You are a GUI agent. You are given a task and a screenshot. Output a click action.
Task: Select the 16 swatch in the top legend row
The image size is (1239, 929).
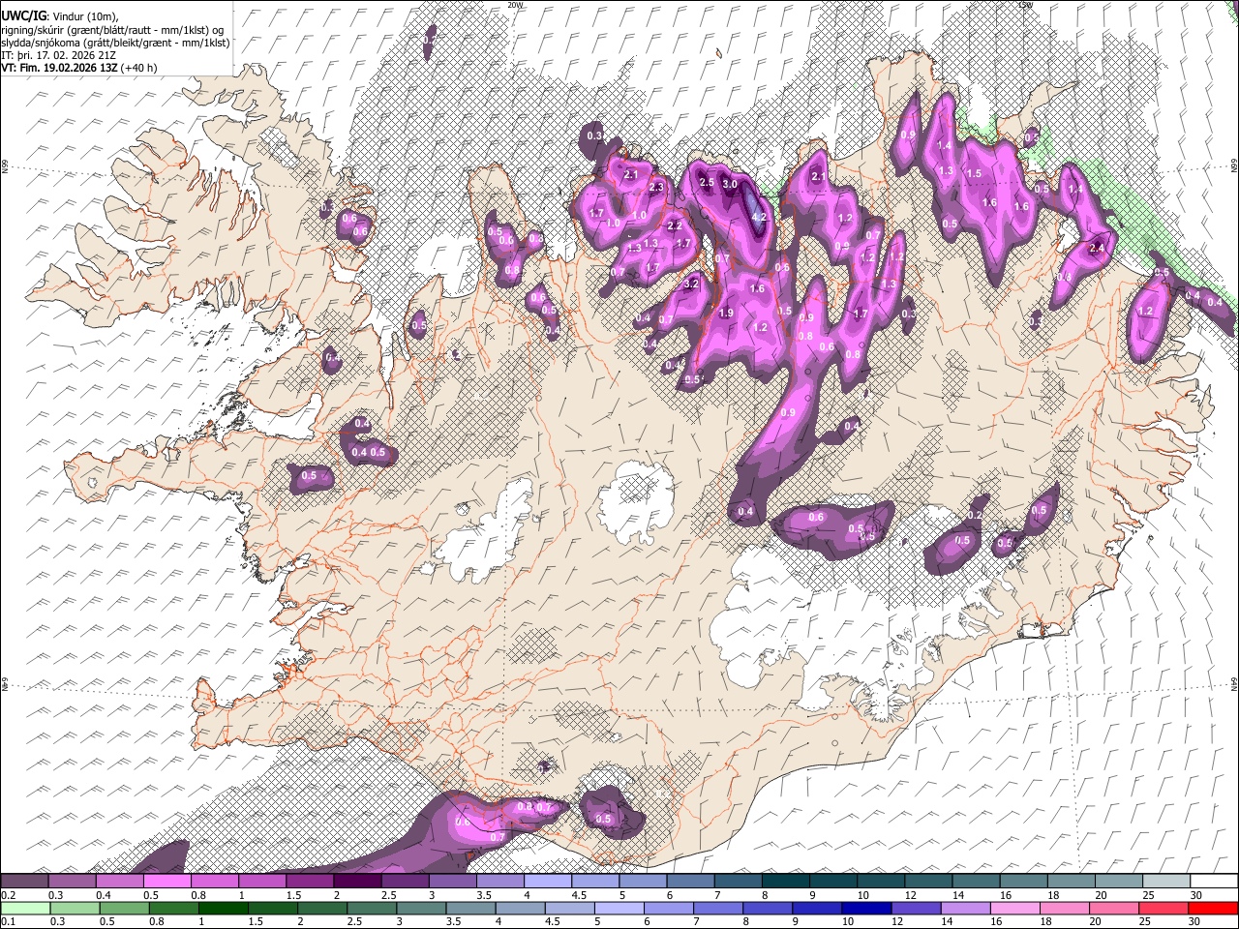pyautogui.click(x=1024, y=882)
